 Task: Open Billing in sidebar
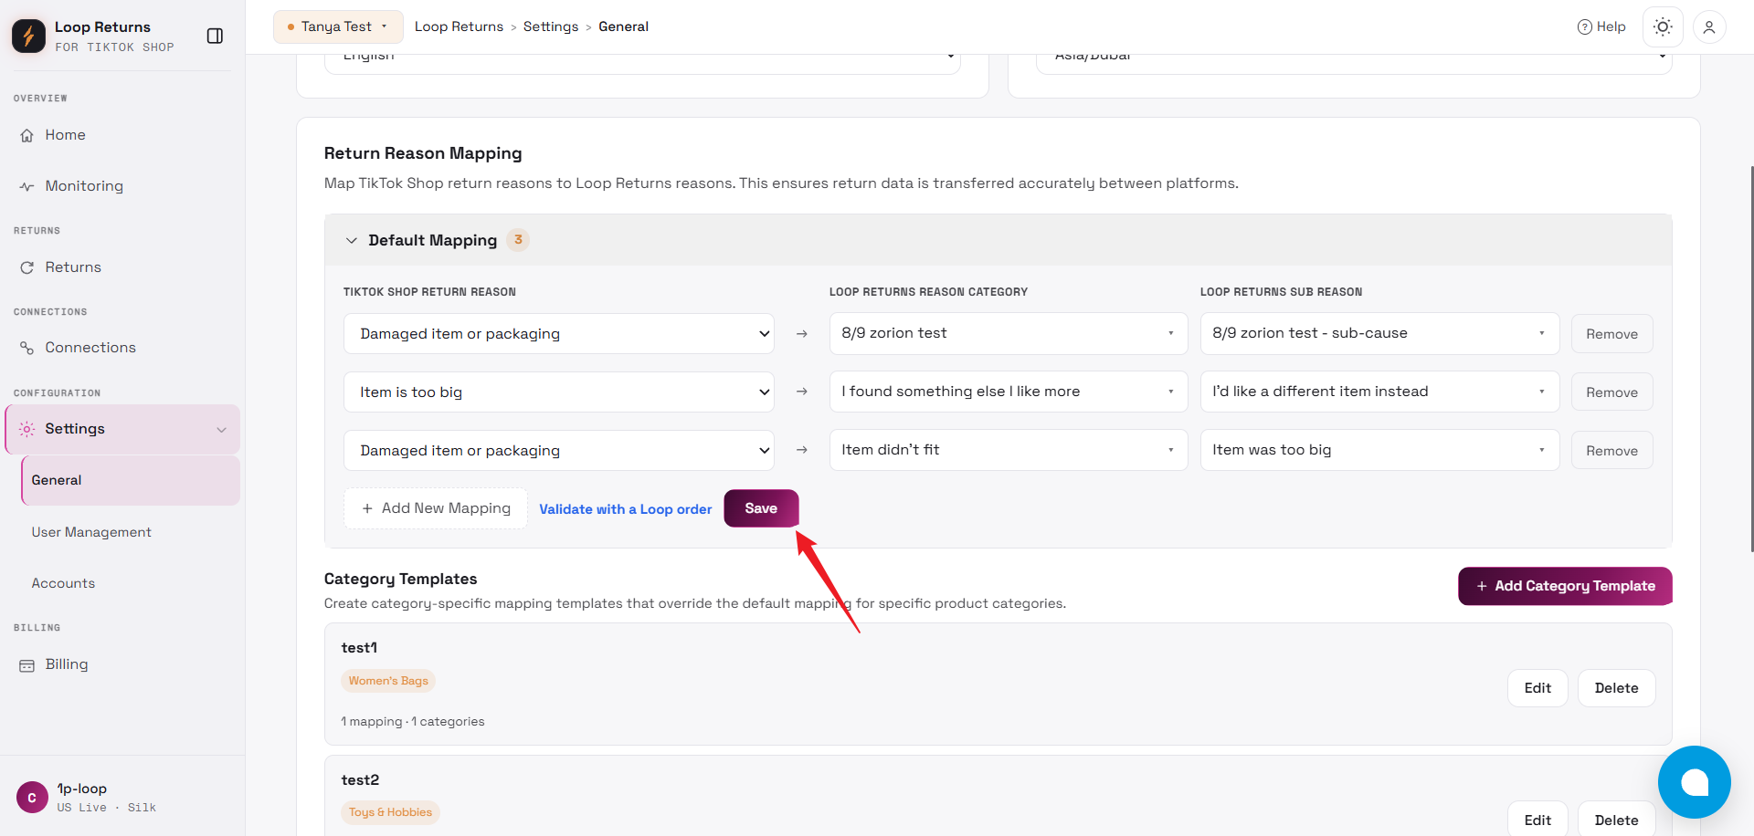(122, 664)
